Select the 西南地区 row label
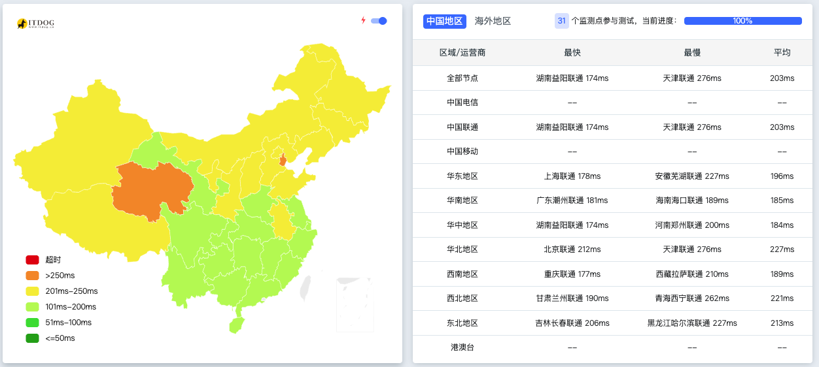Viewport: 819px width, 367px height. click(x=462, y=274)
